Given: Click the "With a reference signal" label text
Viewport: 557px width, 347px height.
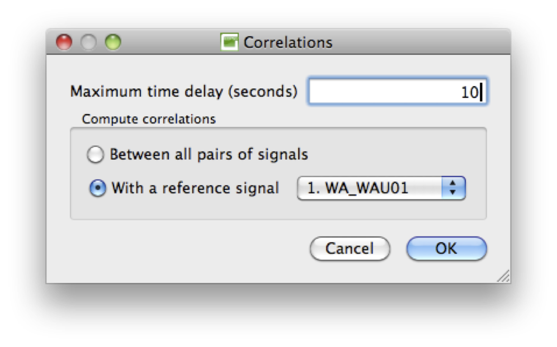Looking at the screenshot, I should (x=195, y=189).
